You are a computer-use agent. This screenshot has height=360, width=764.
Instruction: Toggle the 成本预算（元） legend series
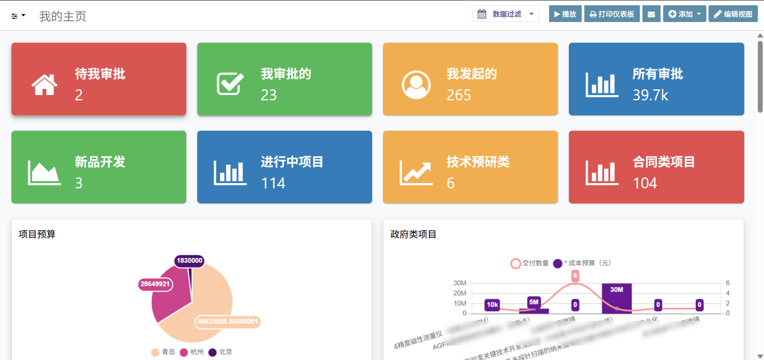(x=582, y=264)
